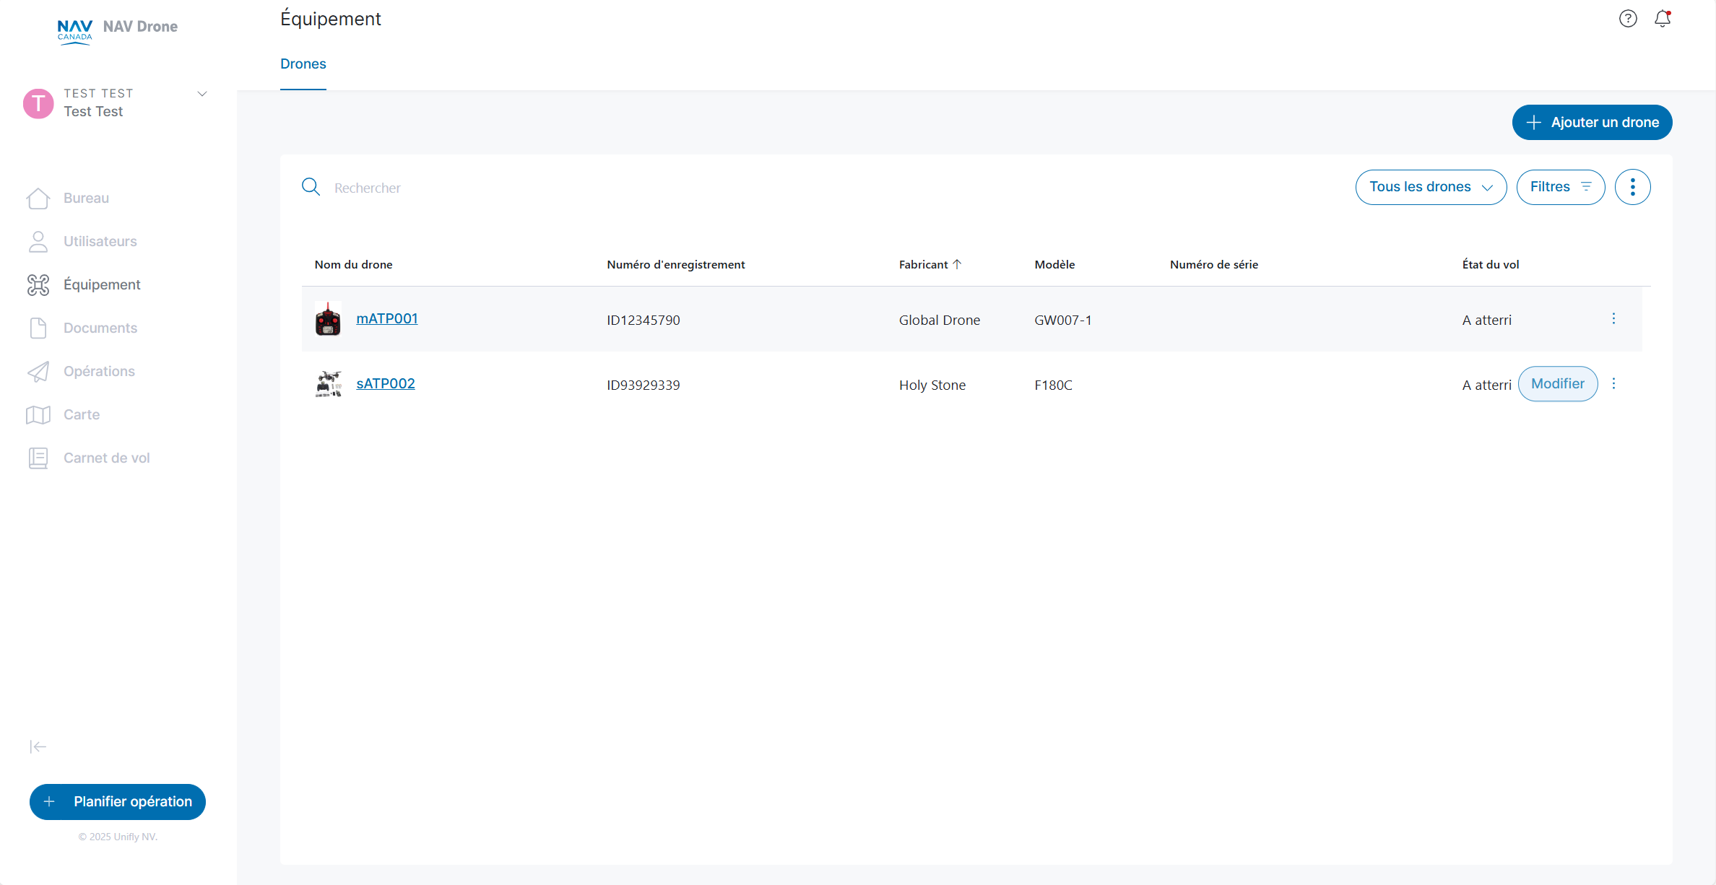The image size is (1716, 885).
Task: Click A atterri status for mATP001
Action: [x=1487, y=320]
